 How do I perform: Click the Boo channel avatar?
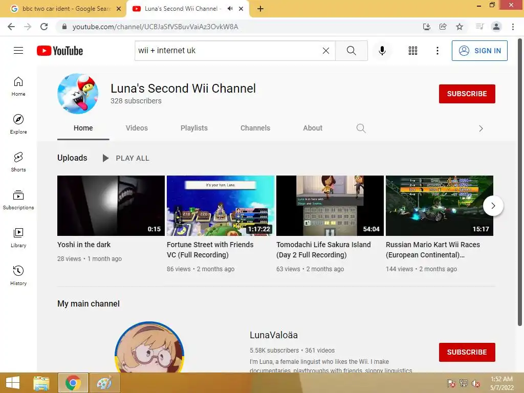(x=78, y=94)
